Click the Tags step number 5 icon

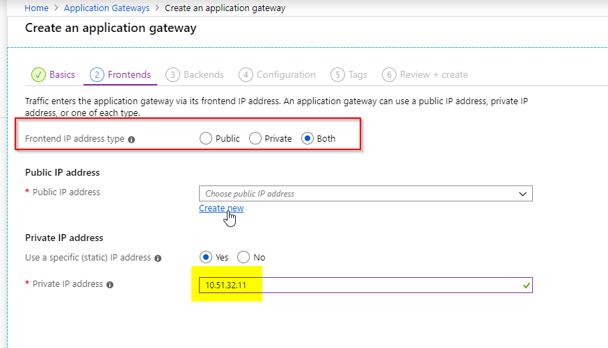pyautogui.click(x=337, y=74)
